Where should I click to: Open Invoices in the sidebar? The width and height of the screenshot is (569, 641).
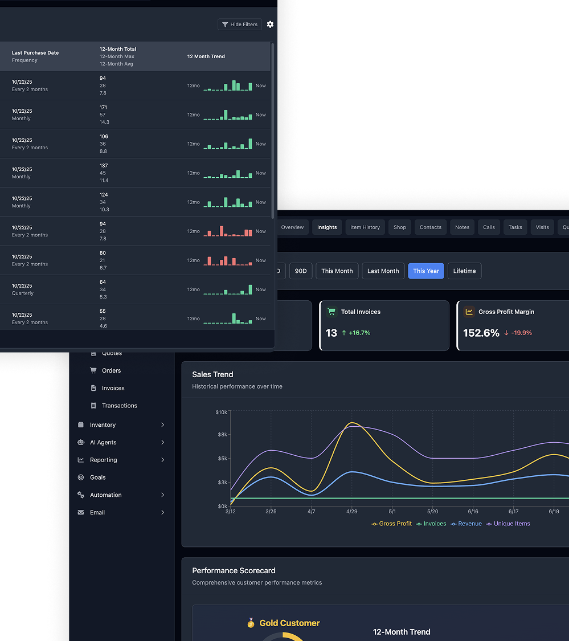pyautogui.click(x=113, y=388)
